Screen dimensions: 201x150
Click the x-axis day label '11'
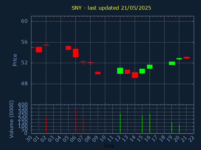pos(110,139)
